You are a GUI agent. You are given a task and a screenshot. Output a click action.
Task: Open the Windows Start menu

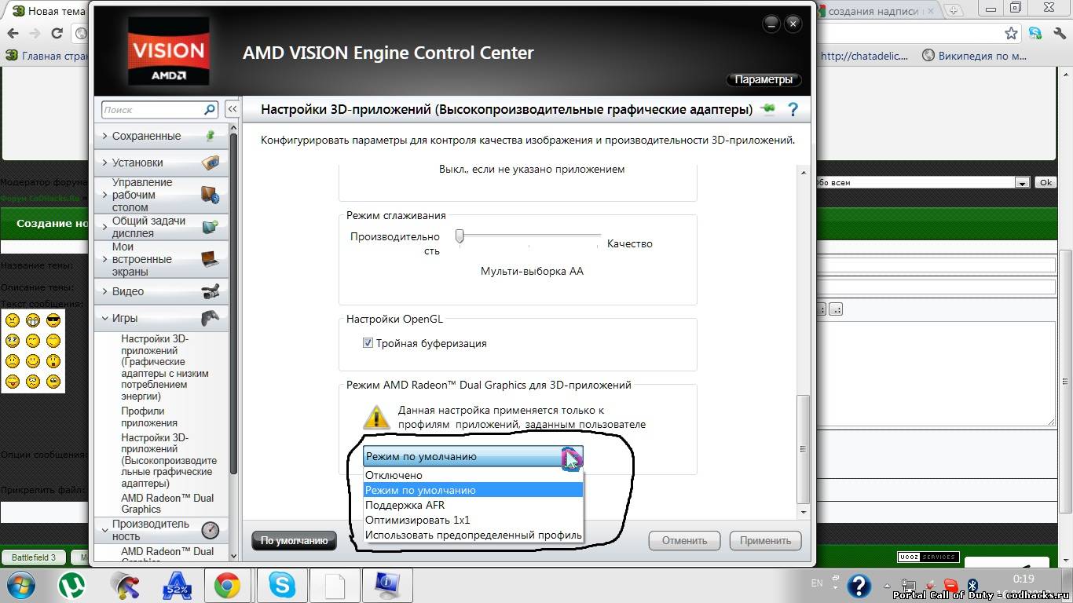tap(21, 585)
